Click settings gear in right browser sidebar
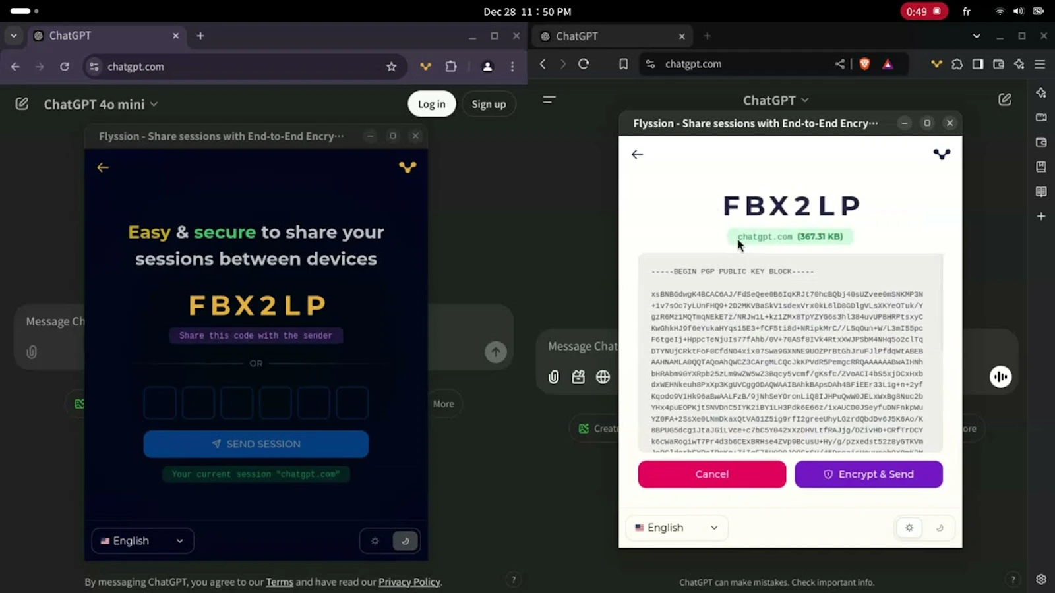 pos(1041,580)
